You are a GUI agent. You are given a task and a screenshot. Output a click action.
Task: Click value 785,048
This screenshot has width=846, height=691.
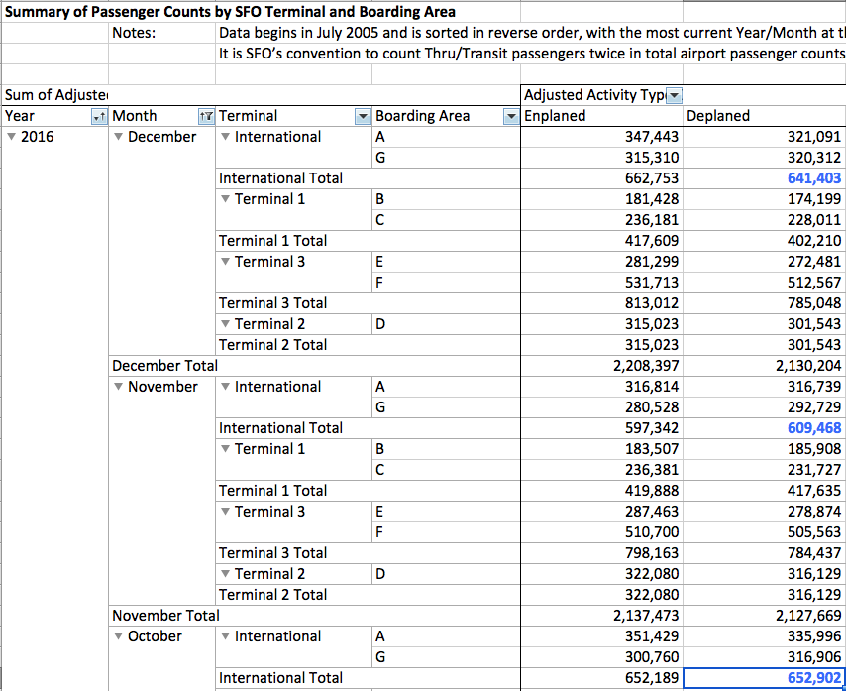tap(813, 304)
